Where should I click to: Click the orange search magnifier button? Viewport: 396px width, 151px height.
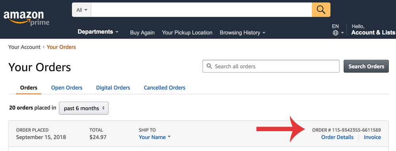pos(321,10)
